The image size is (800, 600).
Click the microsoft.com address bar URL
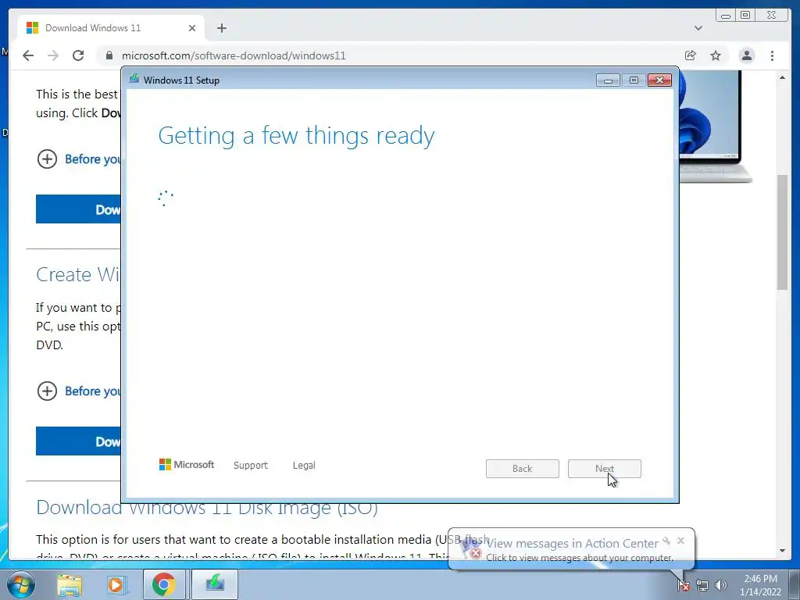(234, 55)
